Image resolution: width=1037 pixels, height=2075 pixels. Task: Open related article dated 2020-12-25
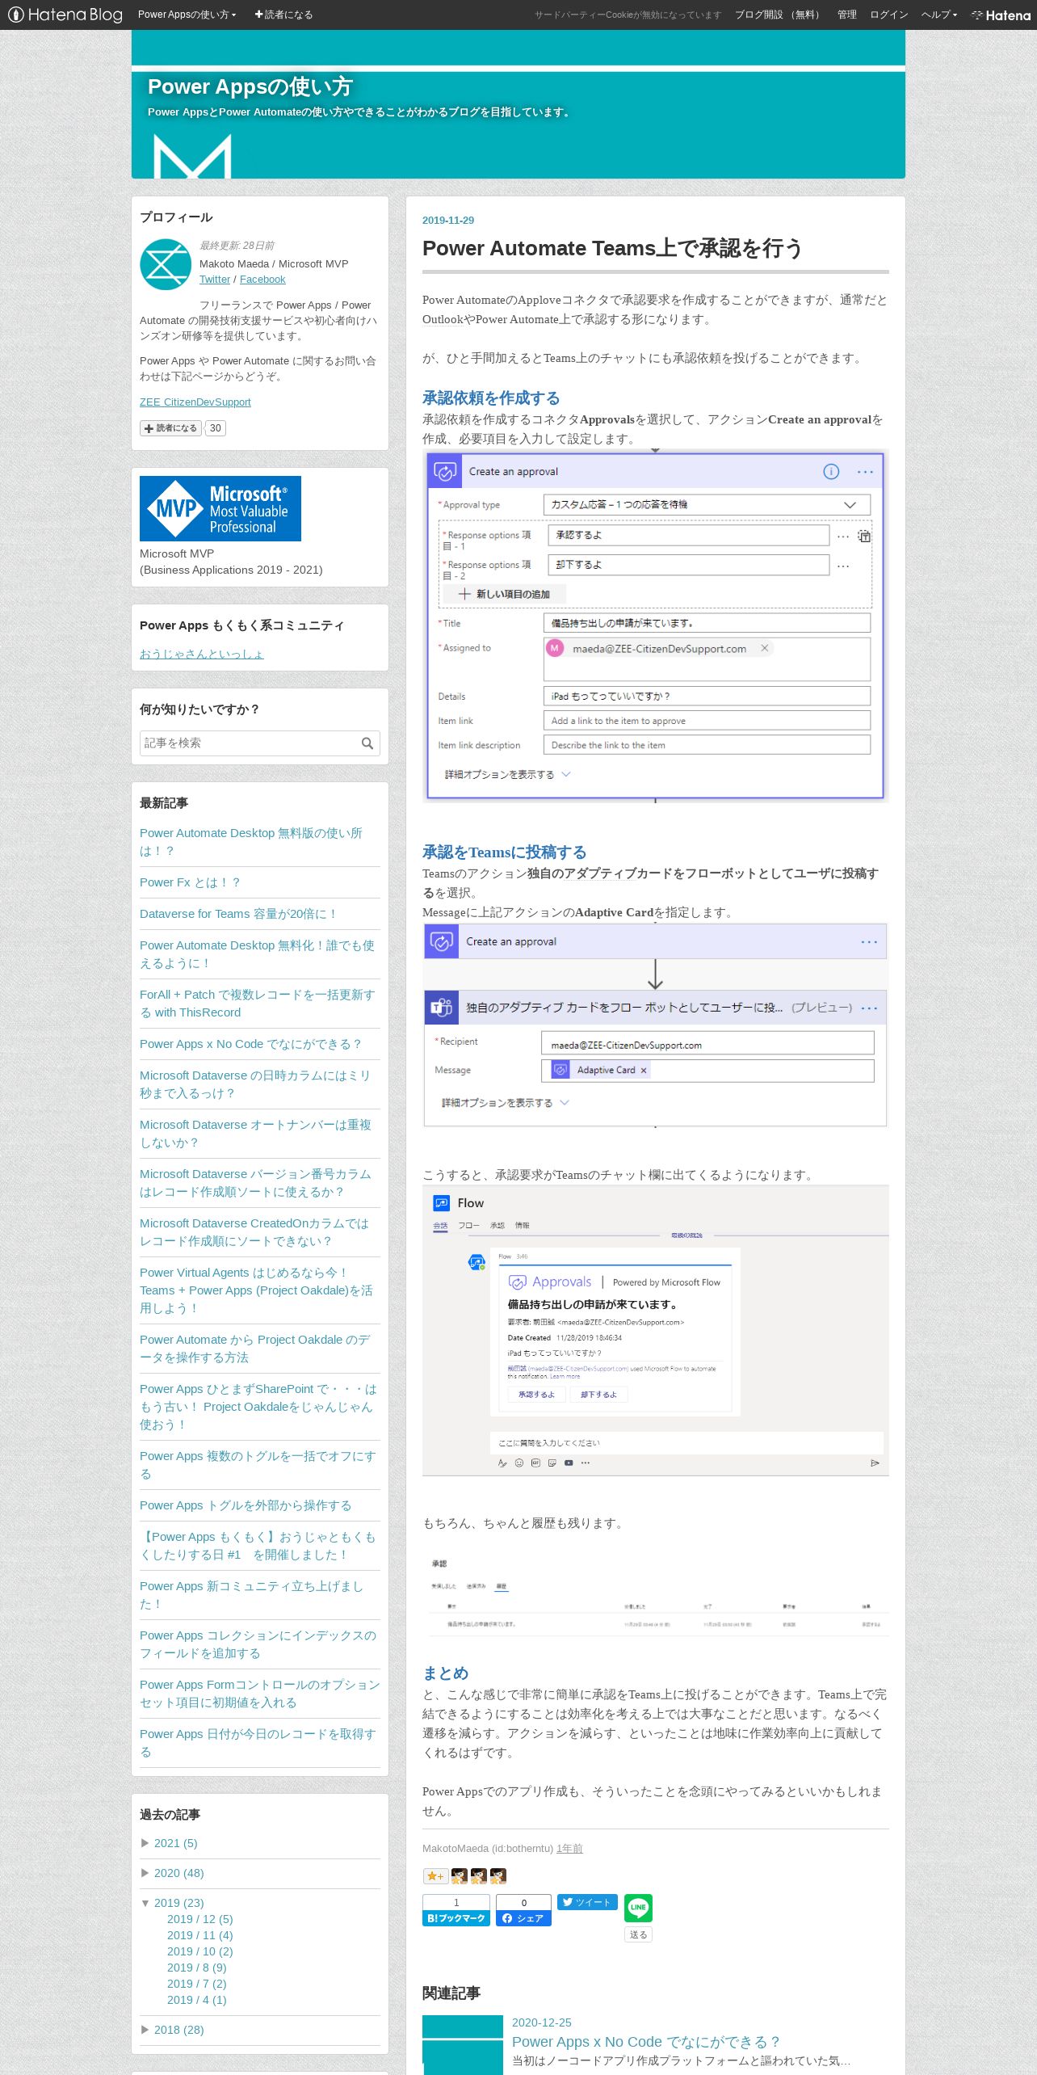(x=541, y=2022)
